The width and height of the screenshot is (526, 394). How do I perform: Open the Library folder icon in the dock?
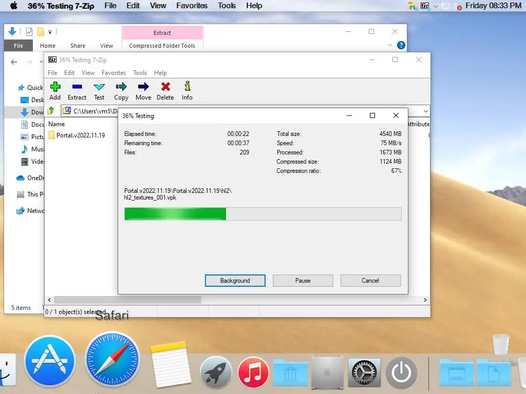coord(290,373)
